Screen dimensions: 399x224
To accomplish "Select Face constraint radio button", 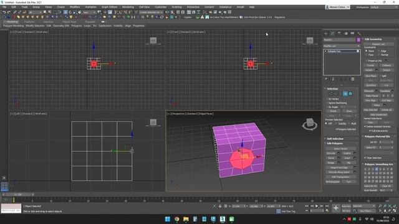I will click(x=367, y=55).
